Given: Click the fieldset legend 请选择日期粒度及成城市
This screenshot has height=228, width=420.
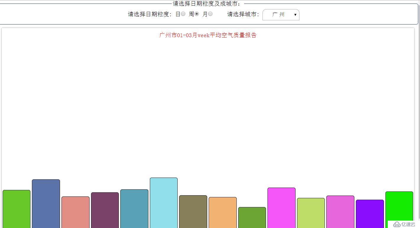Looking at the screenshot, I should [x=207, y=4].
